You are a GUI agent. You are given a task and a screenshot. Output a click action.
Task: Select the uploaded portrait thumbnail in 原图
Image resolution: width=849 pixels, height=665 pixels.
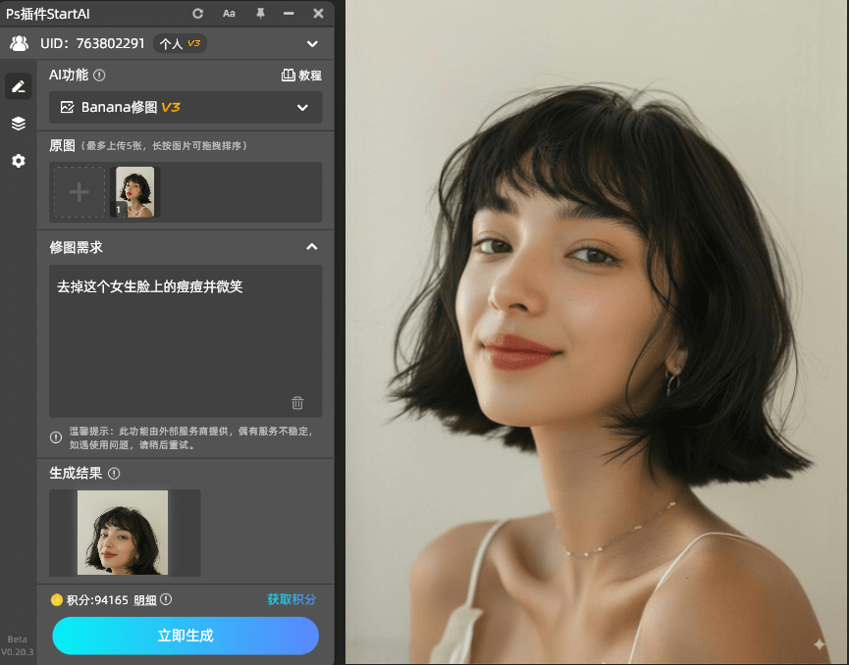click(x=134, y=191)
